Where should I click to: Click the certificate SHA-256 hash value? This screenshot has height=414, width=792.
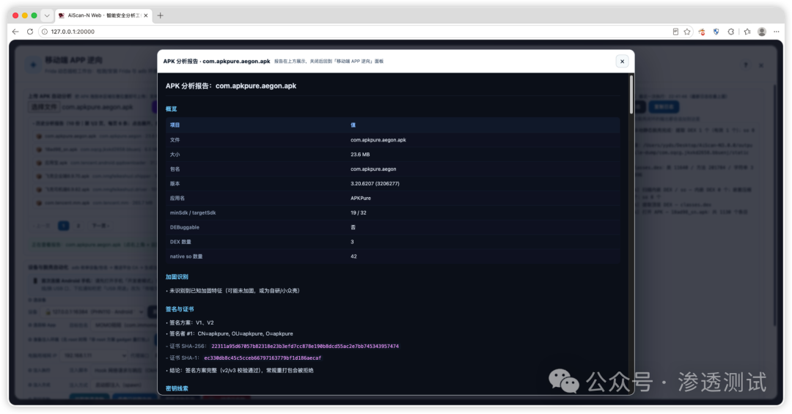[x=305, y=347]
